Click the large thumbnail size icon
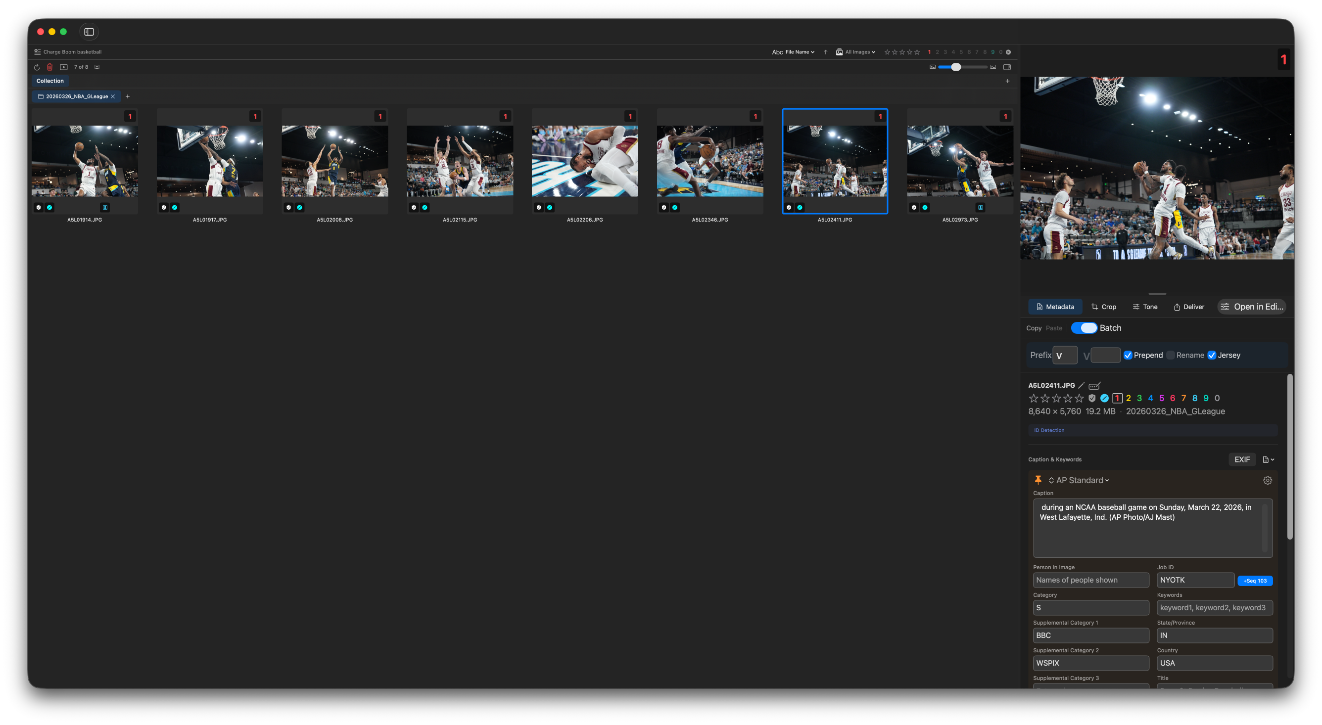This screenshot has width=1322, height=725. [993, 67]
